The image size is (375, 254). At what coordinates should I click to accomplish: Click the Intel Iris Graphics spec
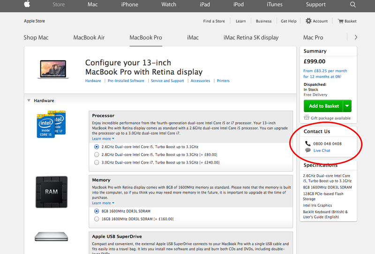[317, 205]
